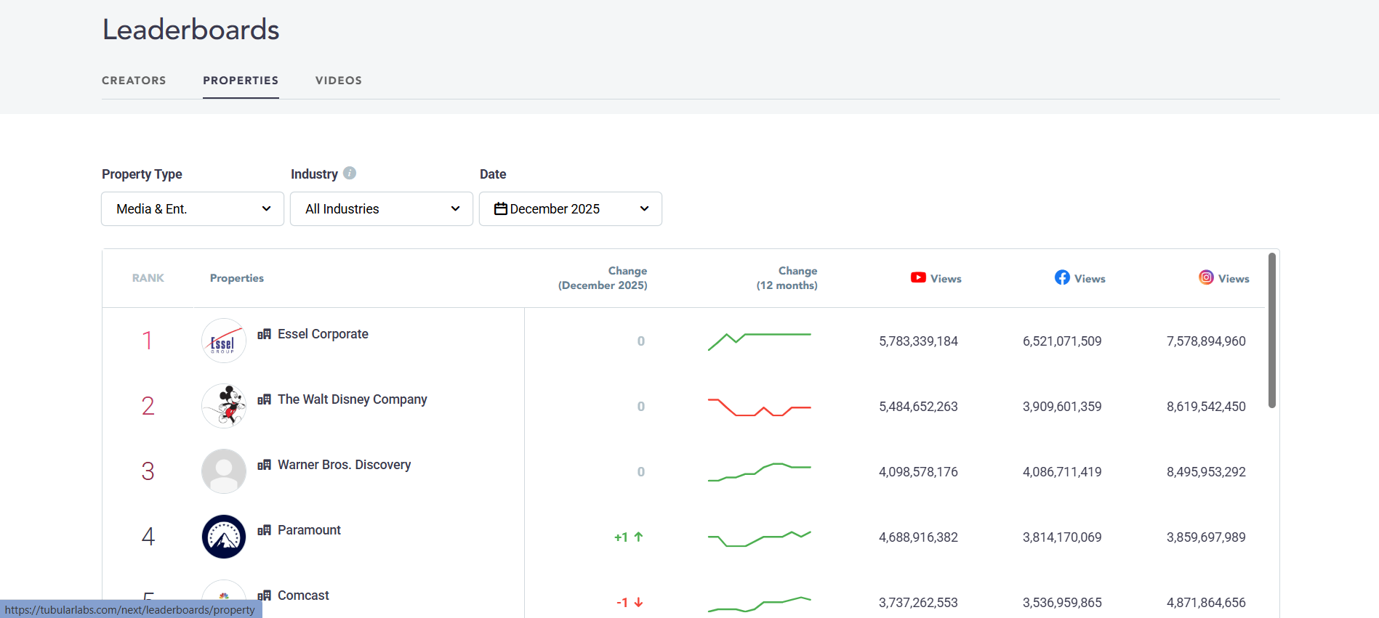Open the Comcast property link
This screenshot has width=1379, height=618.
[303, 595]
